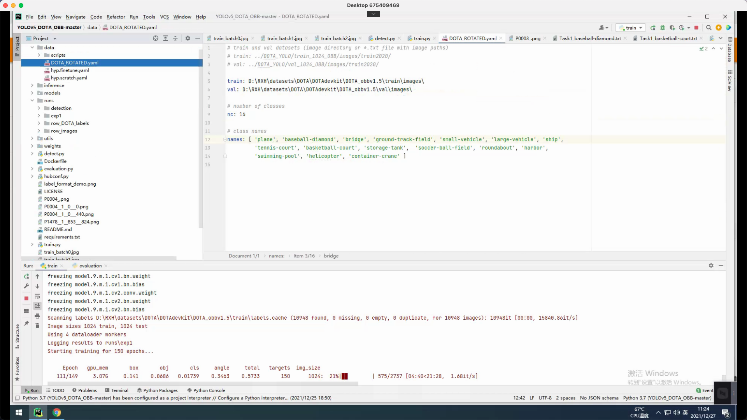Click the Python 3.7 interpreter in the status bar
This screenshot has height=420, width=747.
click(667, 398)
